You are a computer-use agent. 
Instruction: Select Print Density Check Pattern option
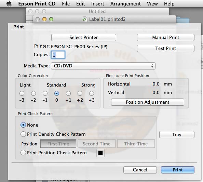click(x=23, y=134)
